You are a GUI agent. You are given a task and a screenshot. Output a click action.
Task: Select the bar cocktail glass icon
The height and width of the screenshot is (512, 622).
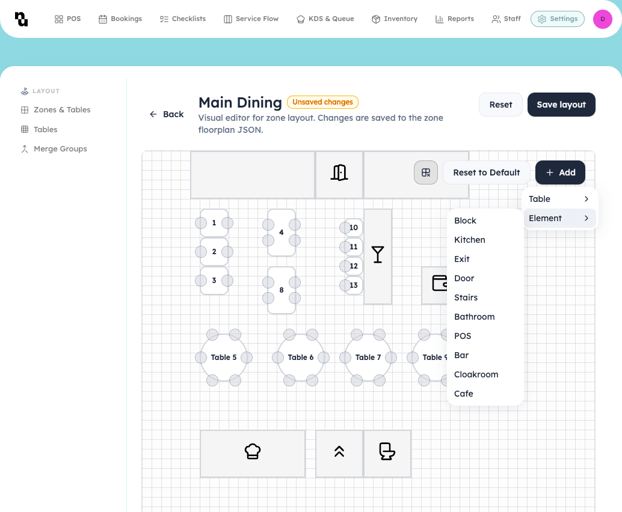coord(378,255)
